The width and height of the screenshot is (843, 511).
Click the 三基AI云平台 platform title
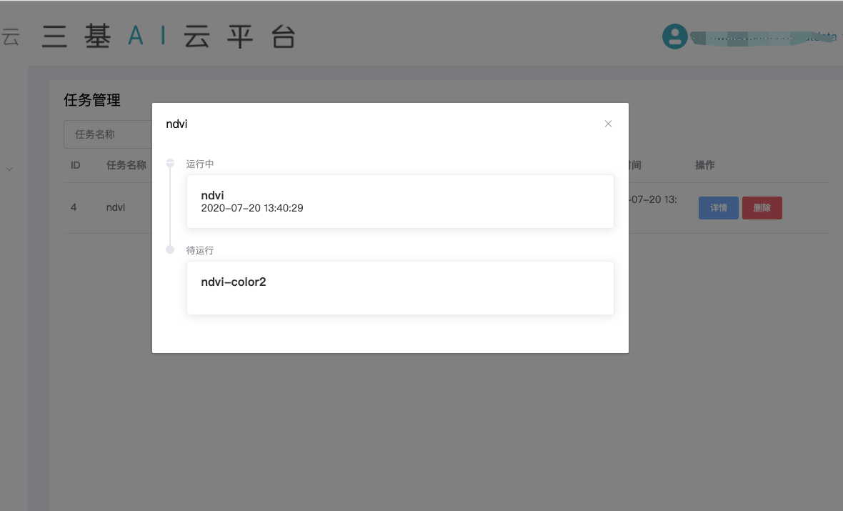click(169, 37)
